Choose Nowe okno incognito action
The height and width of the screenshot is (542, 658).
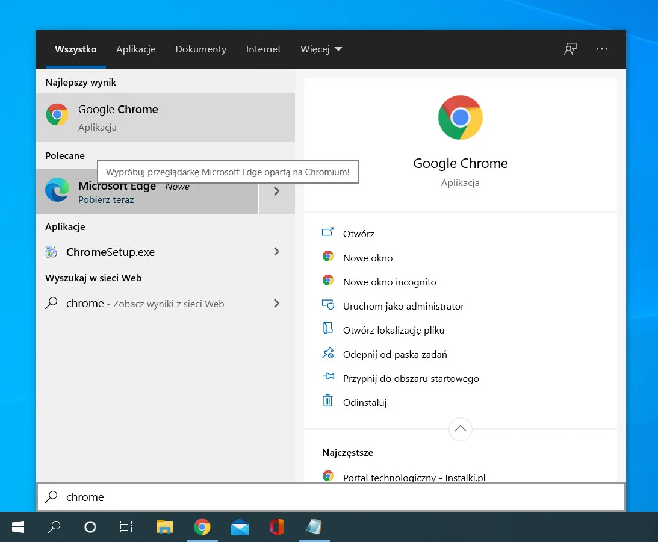pos(390,282)
